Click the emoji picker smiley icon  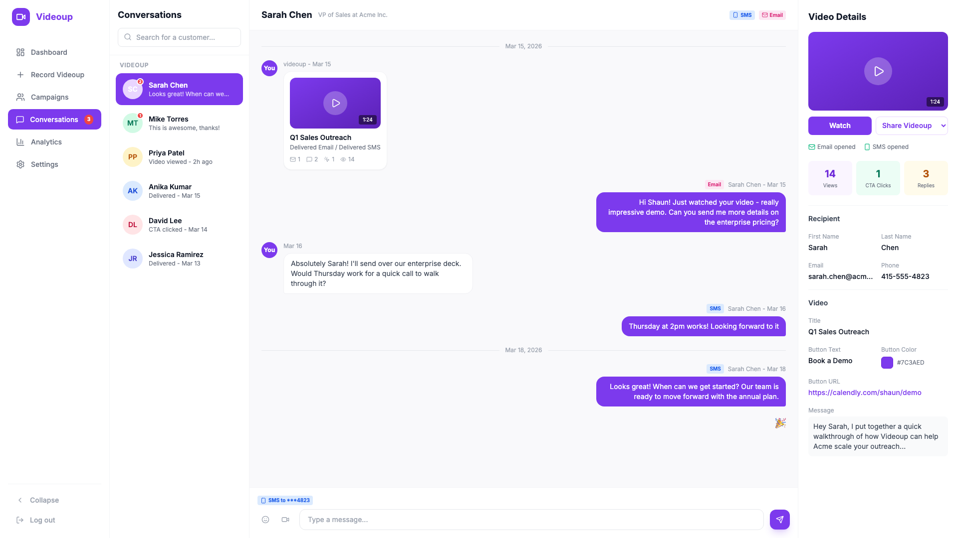pos(265,520)
